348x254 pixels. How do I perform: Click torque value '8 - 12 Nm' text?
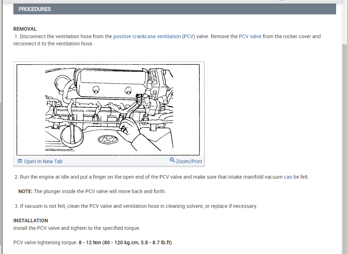(x=90, y=242)
